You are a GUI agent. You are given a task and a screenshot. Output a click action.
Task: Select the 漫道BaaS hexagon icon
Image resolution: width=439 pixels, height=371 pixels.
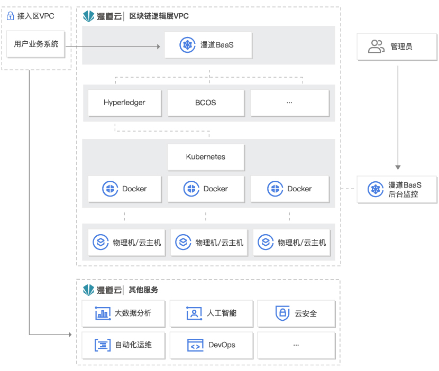tap(187, 45)
